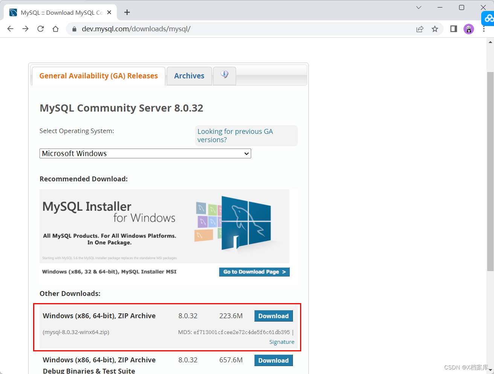494x374 pixels.
Task: Click the scrollbar down arrow
Action: 490,370
